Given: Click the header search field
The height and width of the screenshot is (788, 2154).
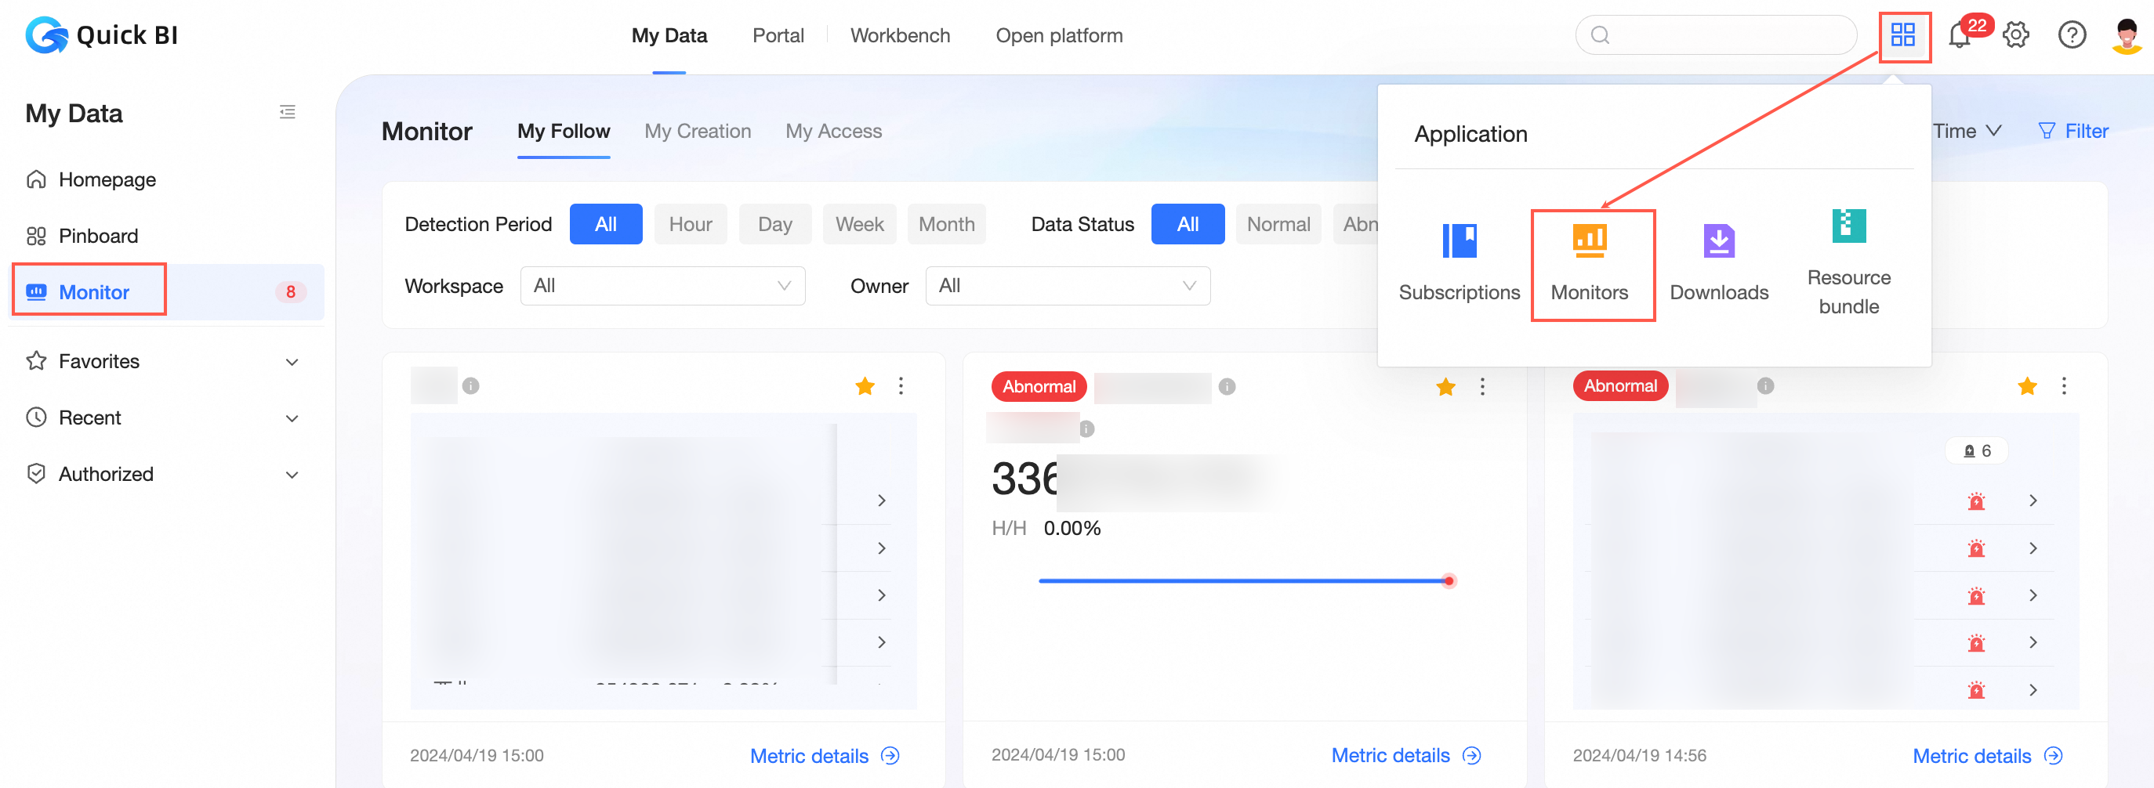Looking at the screenshot, I should pyautogui.click(x=1716, y=35).
